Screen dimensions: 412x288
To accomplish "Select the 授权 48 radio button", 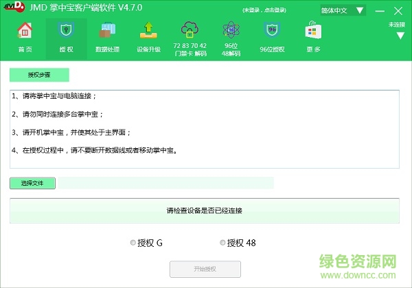I will coord(222,243).
